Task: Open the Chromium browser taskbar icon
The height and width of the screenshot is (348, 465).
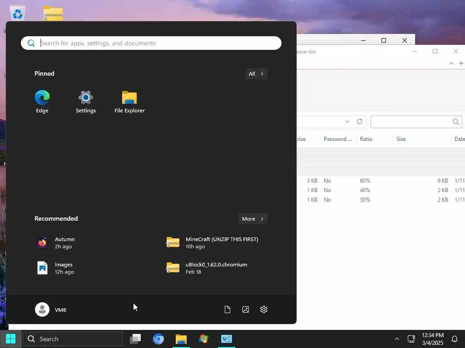Action: click(158, 339)
